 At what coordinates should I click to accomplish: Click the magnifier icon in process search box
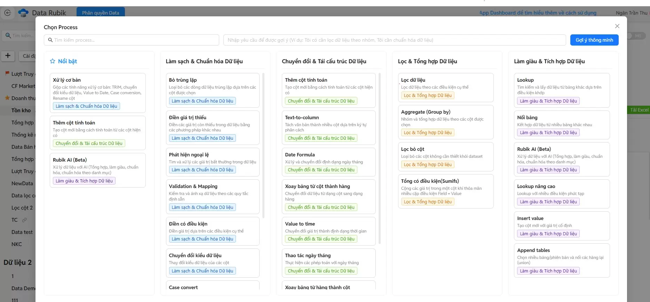[50, 40]
